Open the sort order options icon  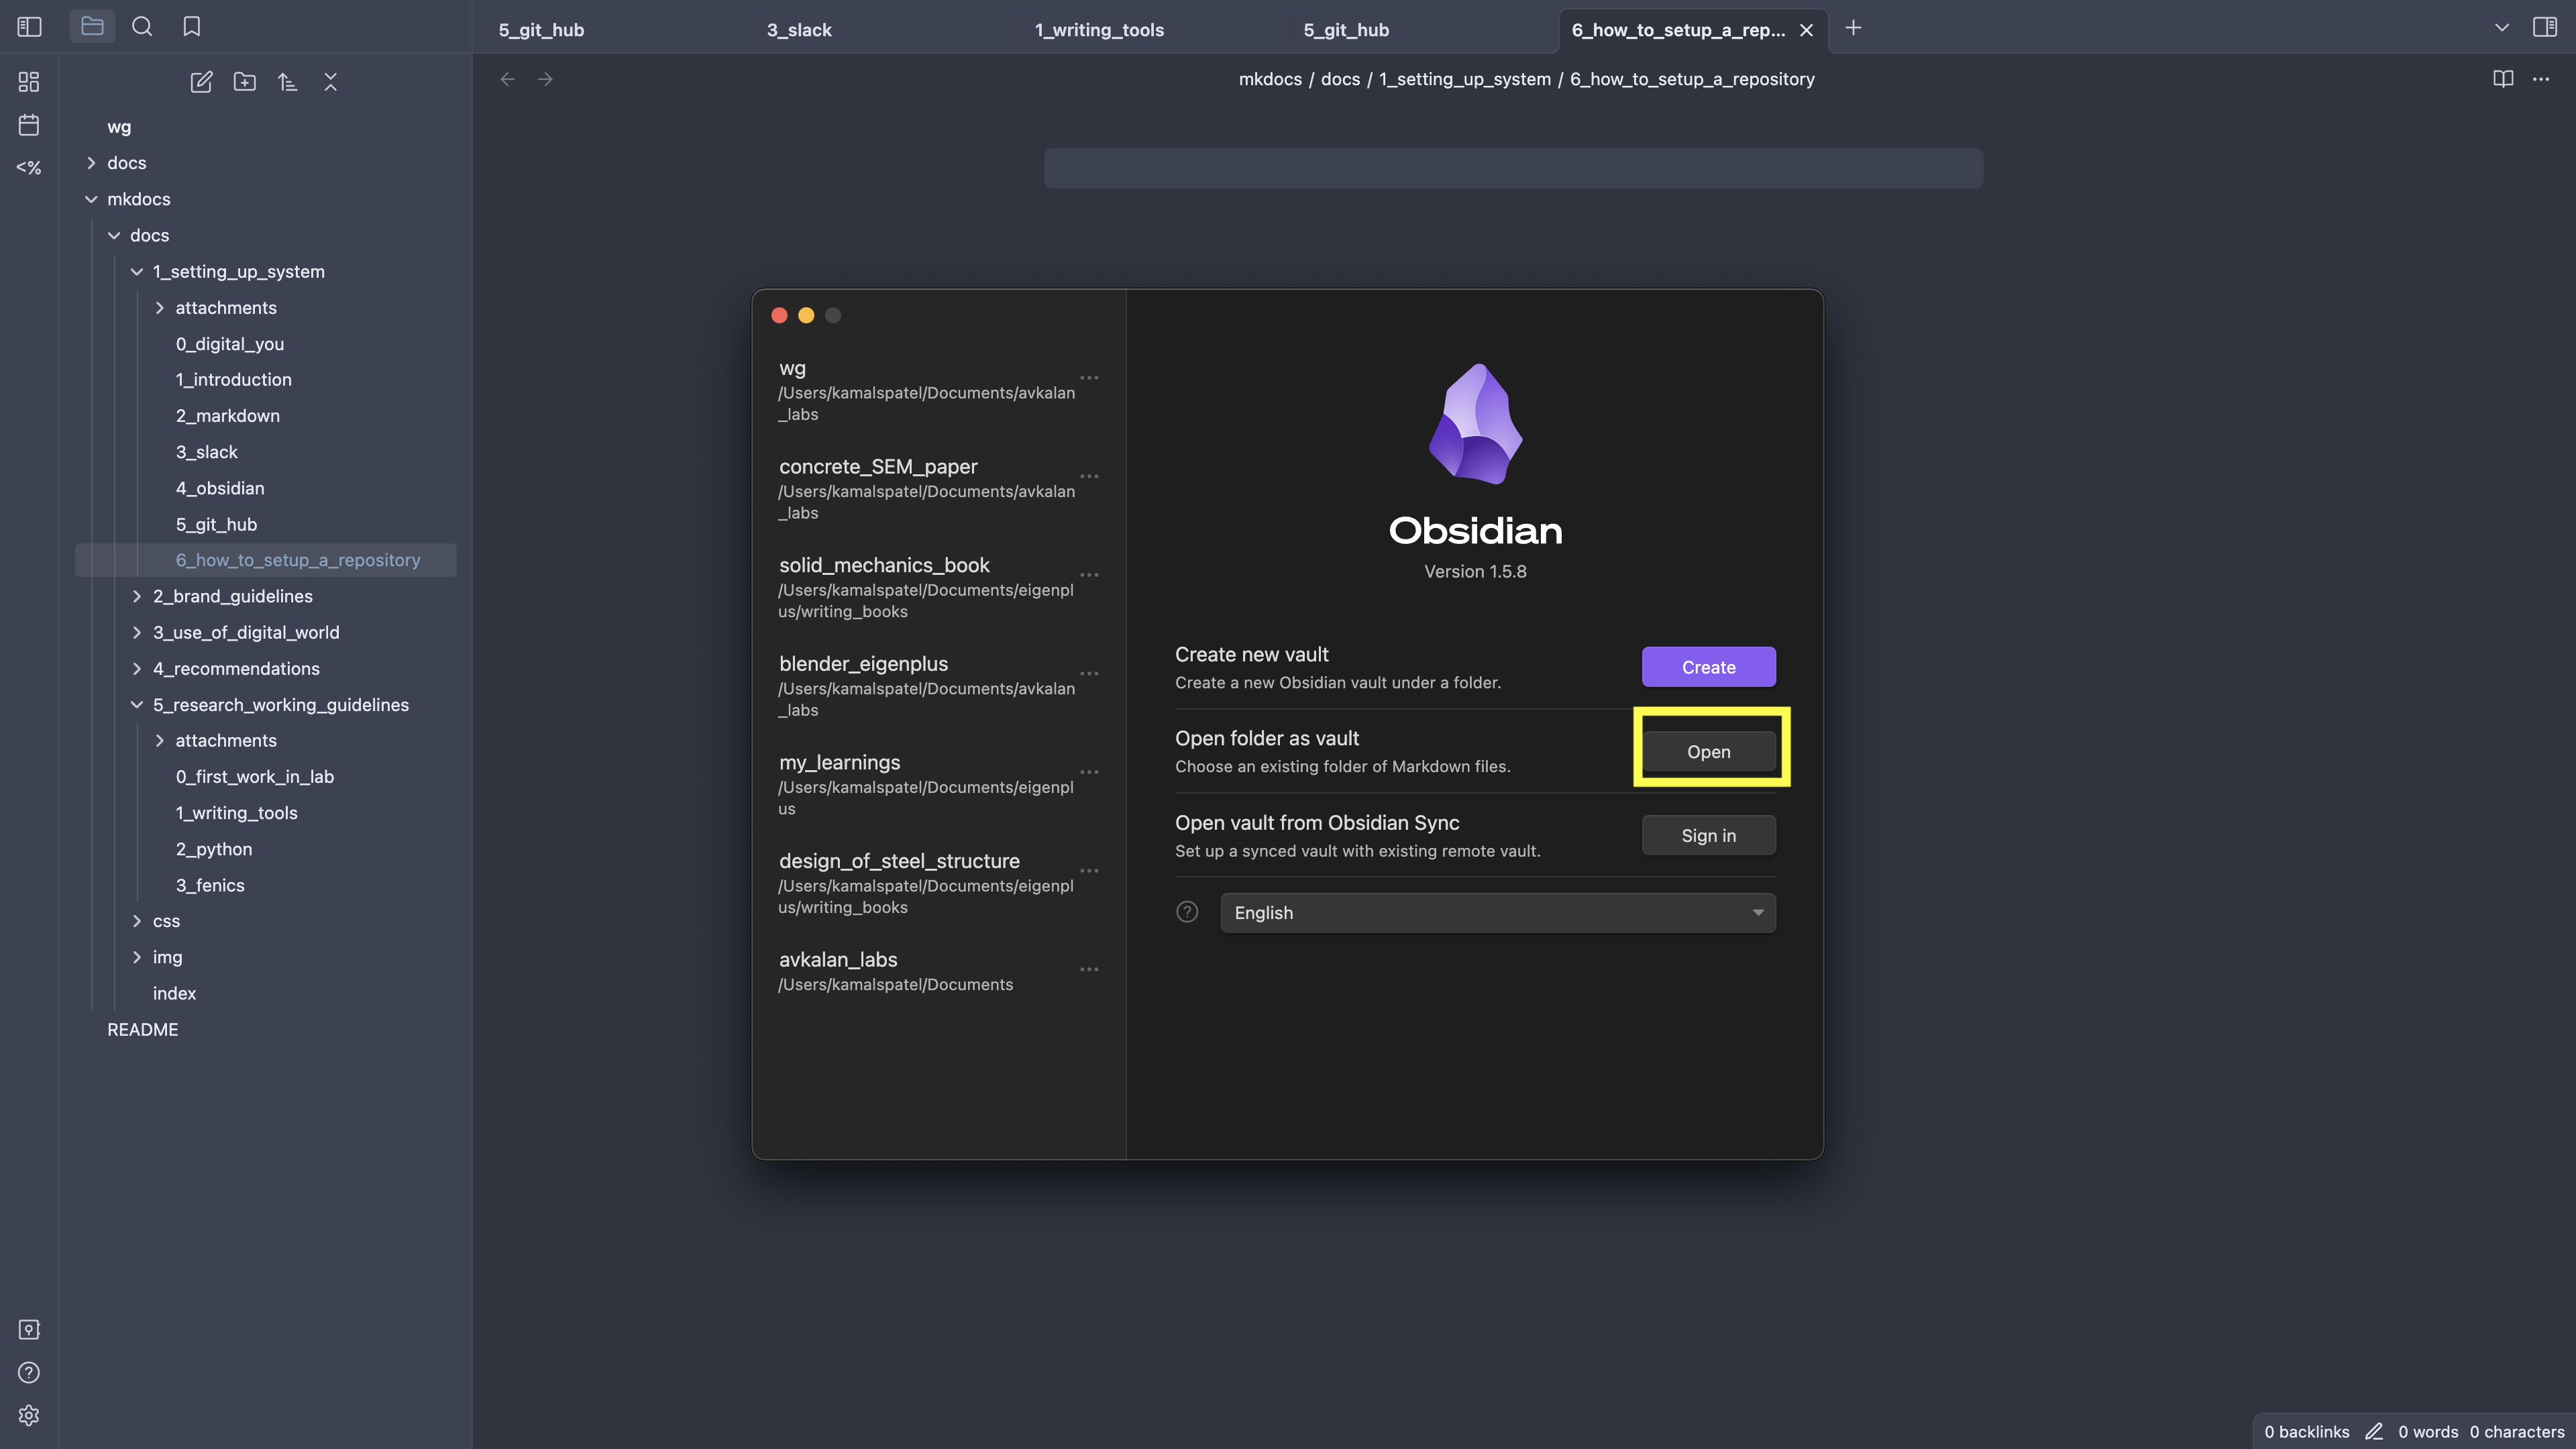[x=287, y=82]
